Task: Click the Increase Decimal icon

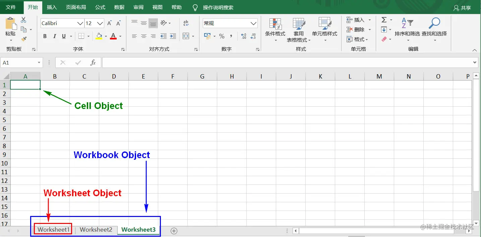Action: [244, 36]
